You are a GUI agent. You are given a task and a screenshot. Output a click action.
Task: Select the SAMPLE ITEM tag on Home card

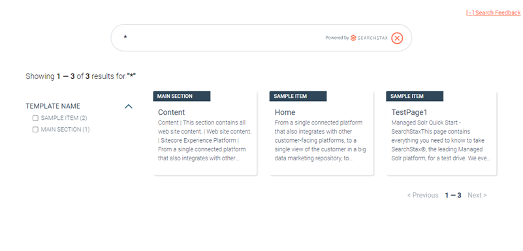pyautogui.click(x=298, y=96)
